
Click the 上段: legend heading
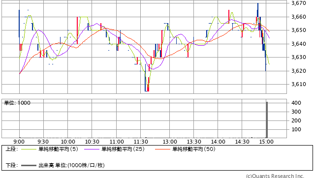(12, 149)
